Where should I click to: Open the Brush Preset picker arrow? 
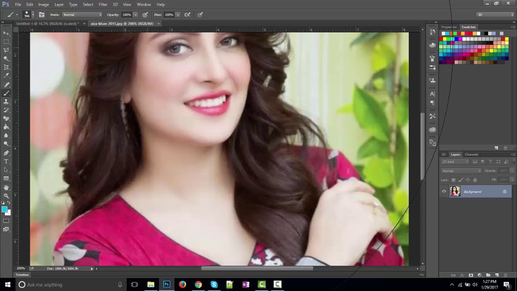(x=33, y=15)
